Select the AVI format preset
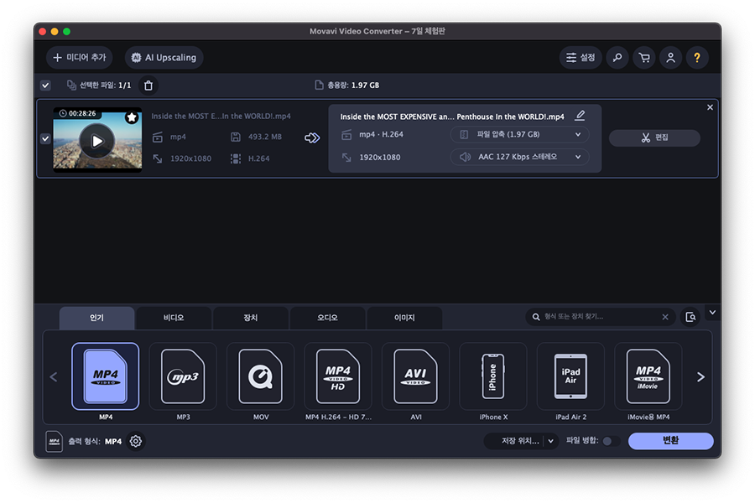 point(415,376)
